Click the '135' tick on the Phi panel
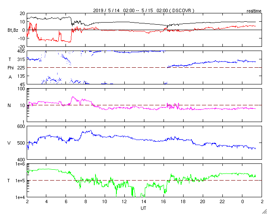Viewport: 267px width, 214px height. [x=22, y=76]
